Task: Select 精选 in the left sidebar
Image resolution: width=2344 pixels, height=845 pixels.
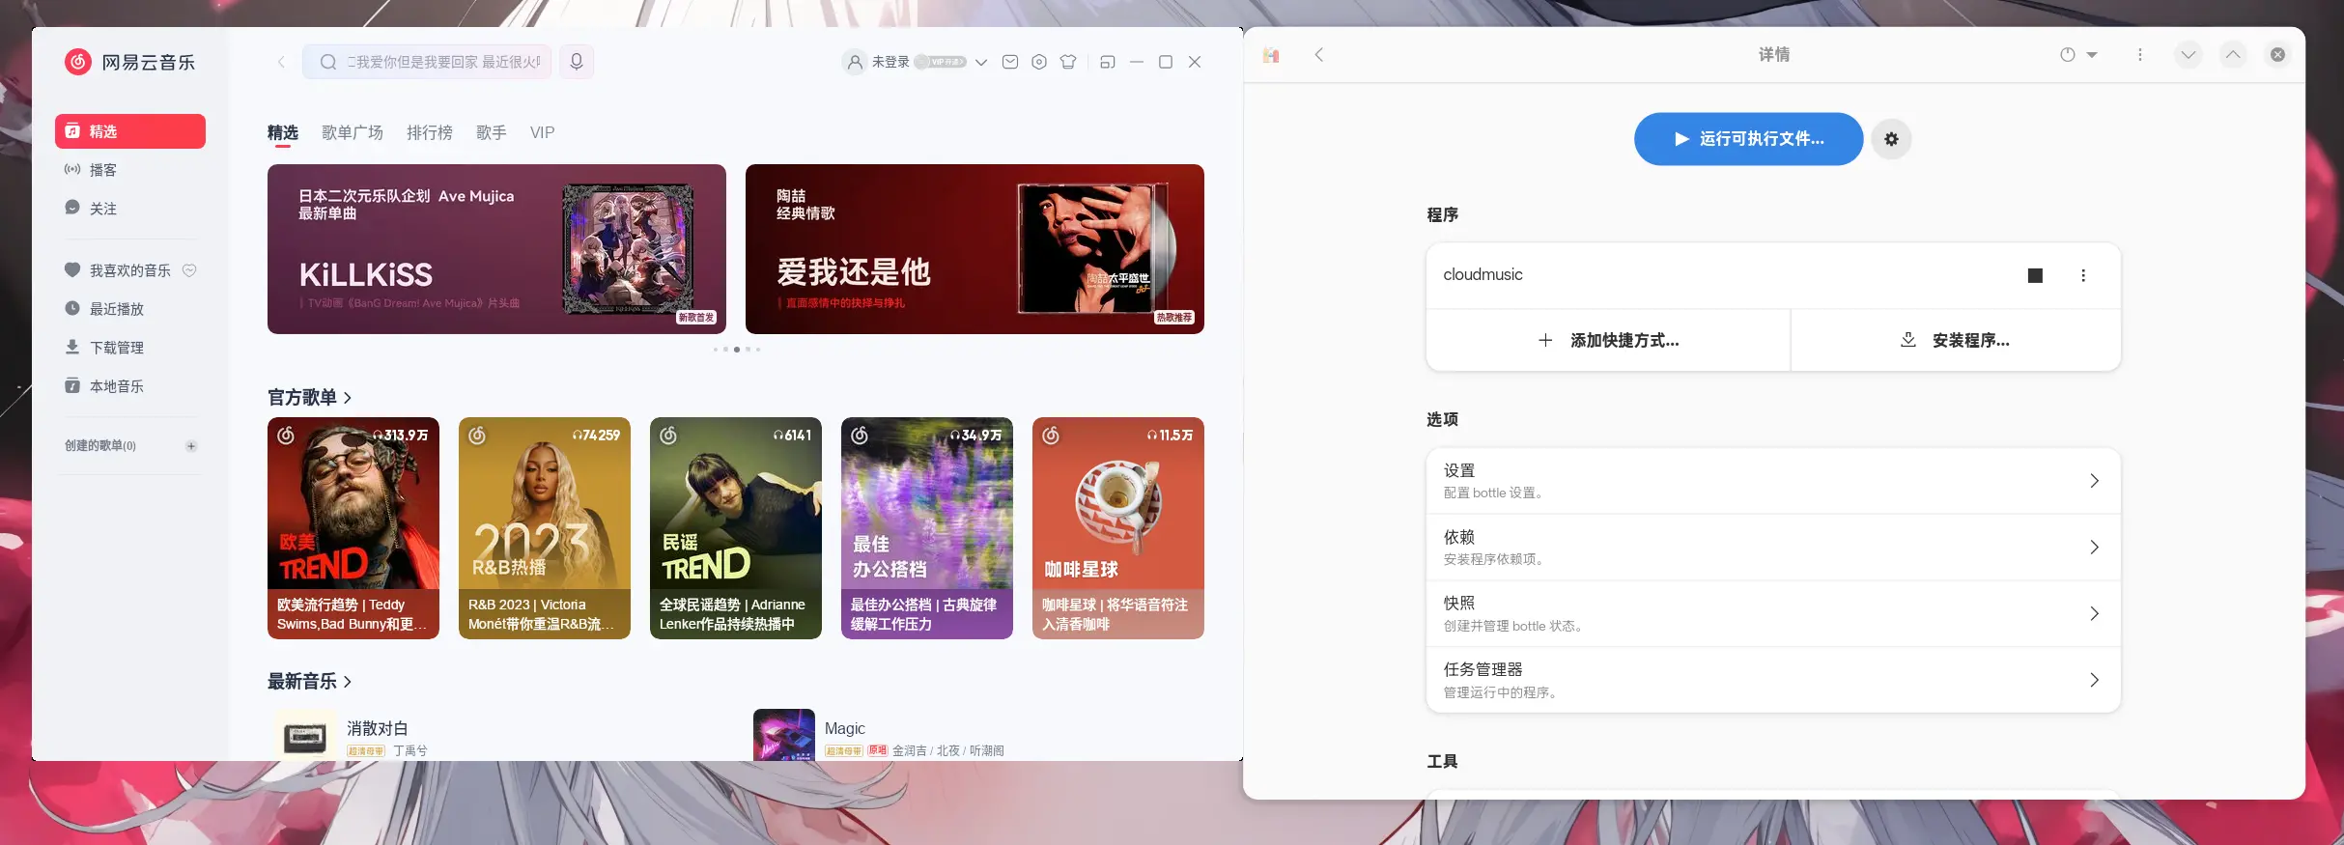Action: 130,131
